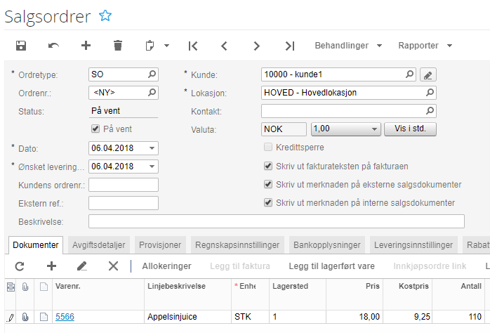Image resolution: width=490 pixels, height=333 pixels.
Task: Switch to the Bankopplysninger tab
Action: click(x=327, y=245)
